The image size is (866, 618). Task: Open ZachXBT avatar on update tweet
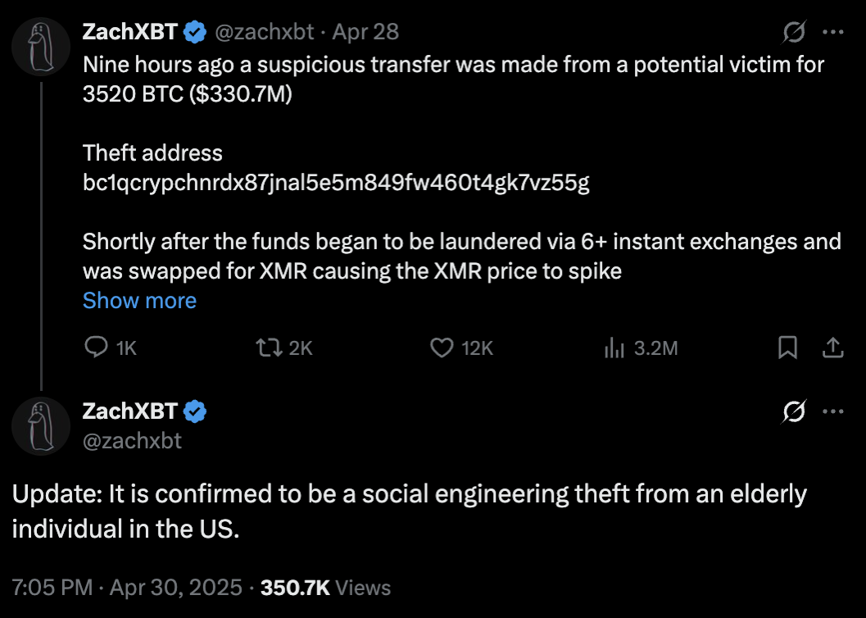(40, 425)
